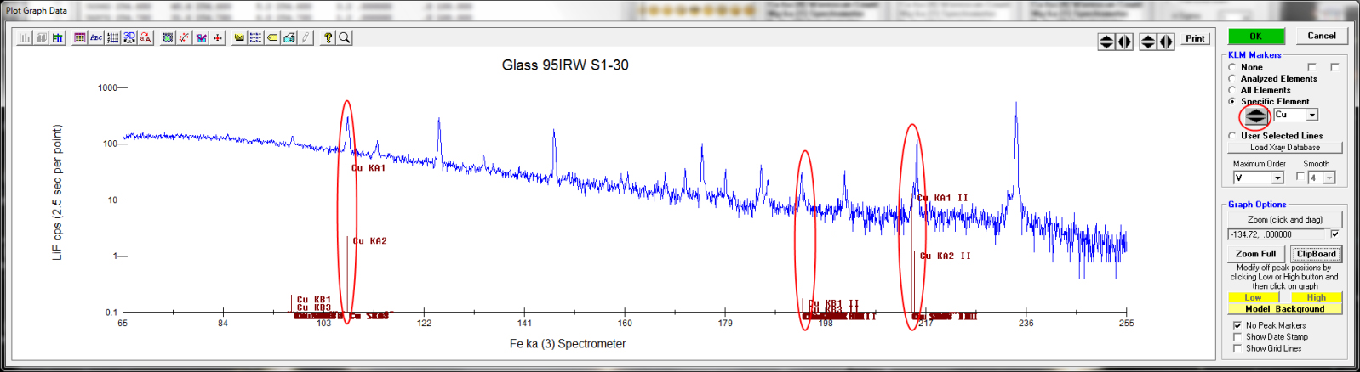
Task: Enable the Show Grid Lines checkbox
Action: pos(1237,348)
